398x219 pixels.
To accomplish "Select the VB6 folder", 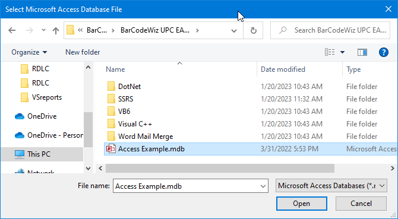I will 124,112.
